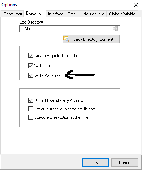Screen dimensions: 142x170
Task: Switch to the Repository tab
Action: tap(13, 14)
